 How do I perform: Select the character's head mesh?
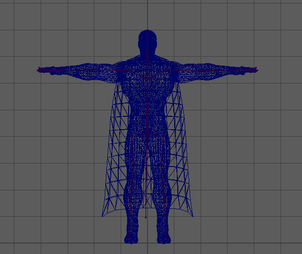click(x=148, y=41)
